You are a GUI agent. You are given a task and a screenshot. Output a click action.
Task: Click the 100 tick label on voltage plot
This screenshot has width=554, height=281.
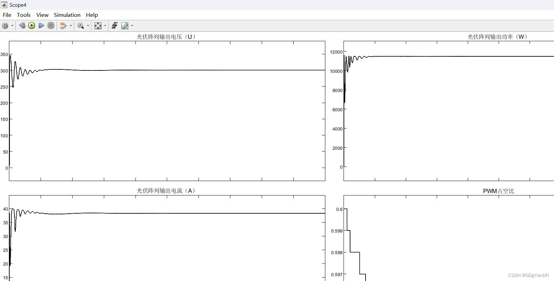[4, 136]
